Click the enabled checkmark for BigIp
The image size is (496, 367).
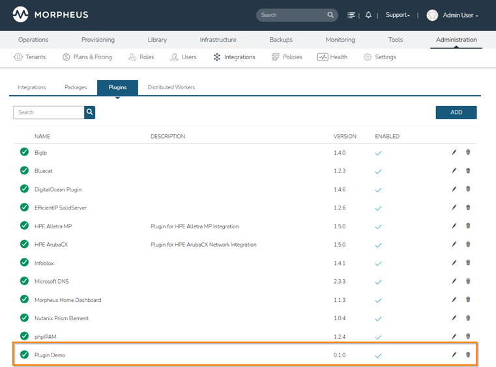tap(378, 153)
